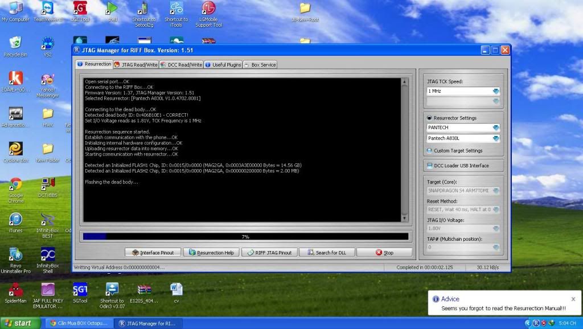Open Revo Uninstaller Pro icon
The width and height of the screenshot is (583, 329).
point(15,261)
